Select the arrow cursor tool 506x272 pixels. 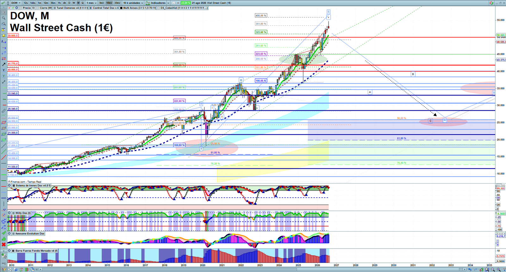click(4, 12)
